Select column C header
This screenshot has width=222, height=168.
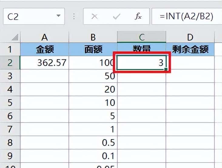[x=142, y=37]
